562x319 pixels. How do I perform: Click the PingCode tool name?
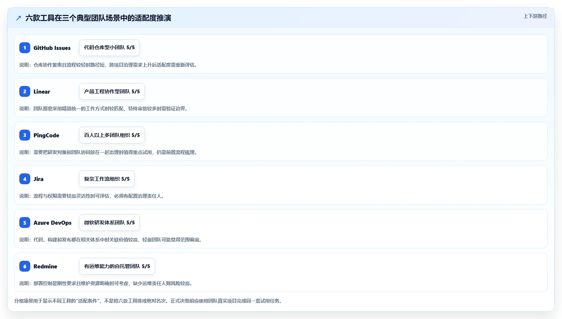46,135
